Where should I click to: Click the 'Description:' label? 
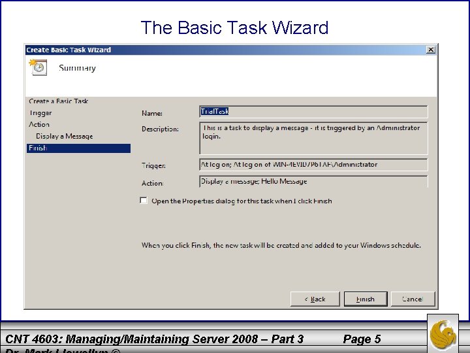tap(160, 129)
